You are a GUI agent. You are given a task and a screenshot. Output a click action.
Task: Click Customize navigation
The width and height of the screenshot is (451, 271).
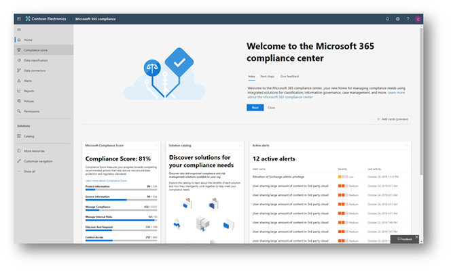[x=43, y=161]
